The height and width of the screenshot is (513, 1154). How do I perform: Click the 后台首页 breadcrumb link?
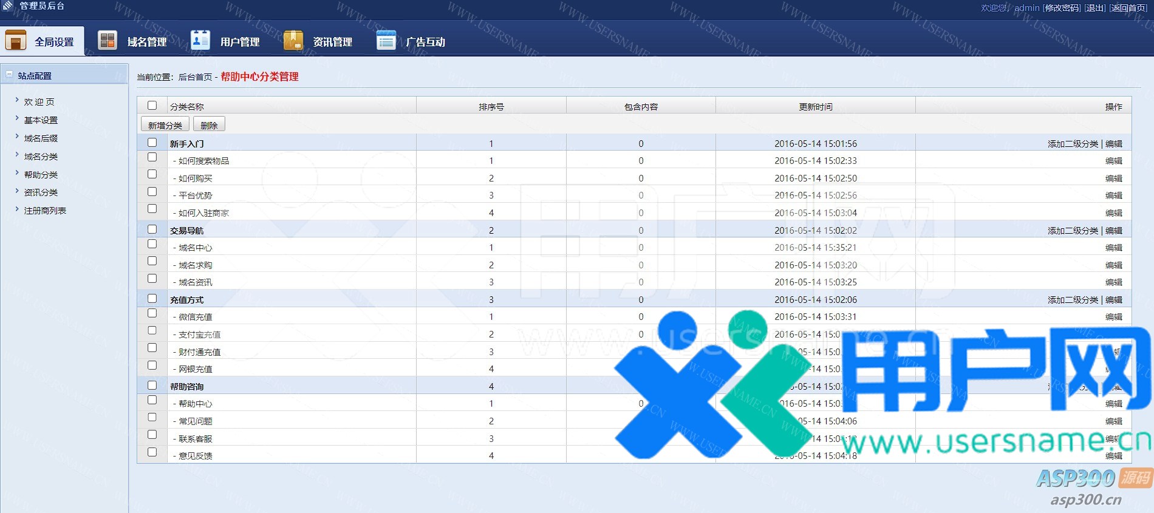195,77
